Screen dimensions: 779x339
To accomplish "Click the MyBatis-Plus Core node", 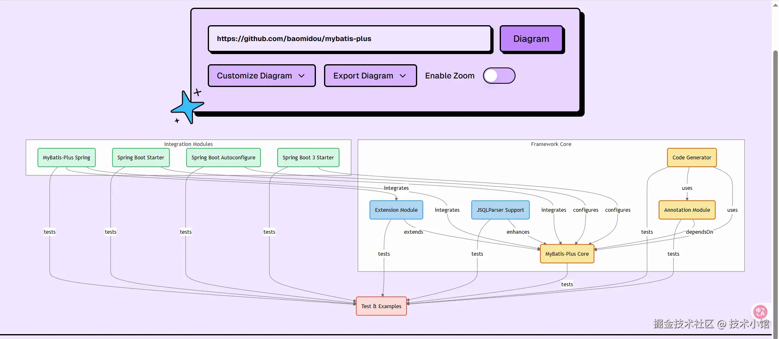I will coord(567,254).
